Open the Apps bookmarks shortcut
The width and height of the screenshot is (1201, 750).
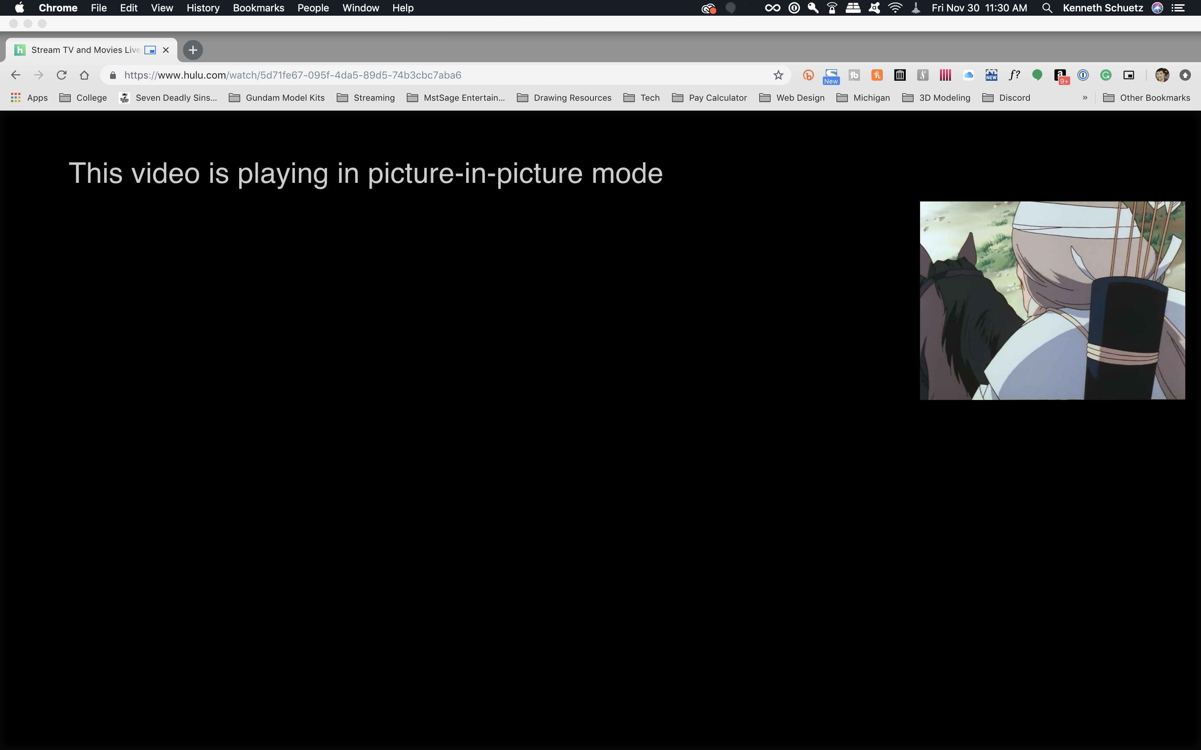29,98
